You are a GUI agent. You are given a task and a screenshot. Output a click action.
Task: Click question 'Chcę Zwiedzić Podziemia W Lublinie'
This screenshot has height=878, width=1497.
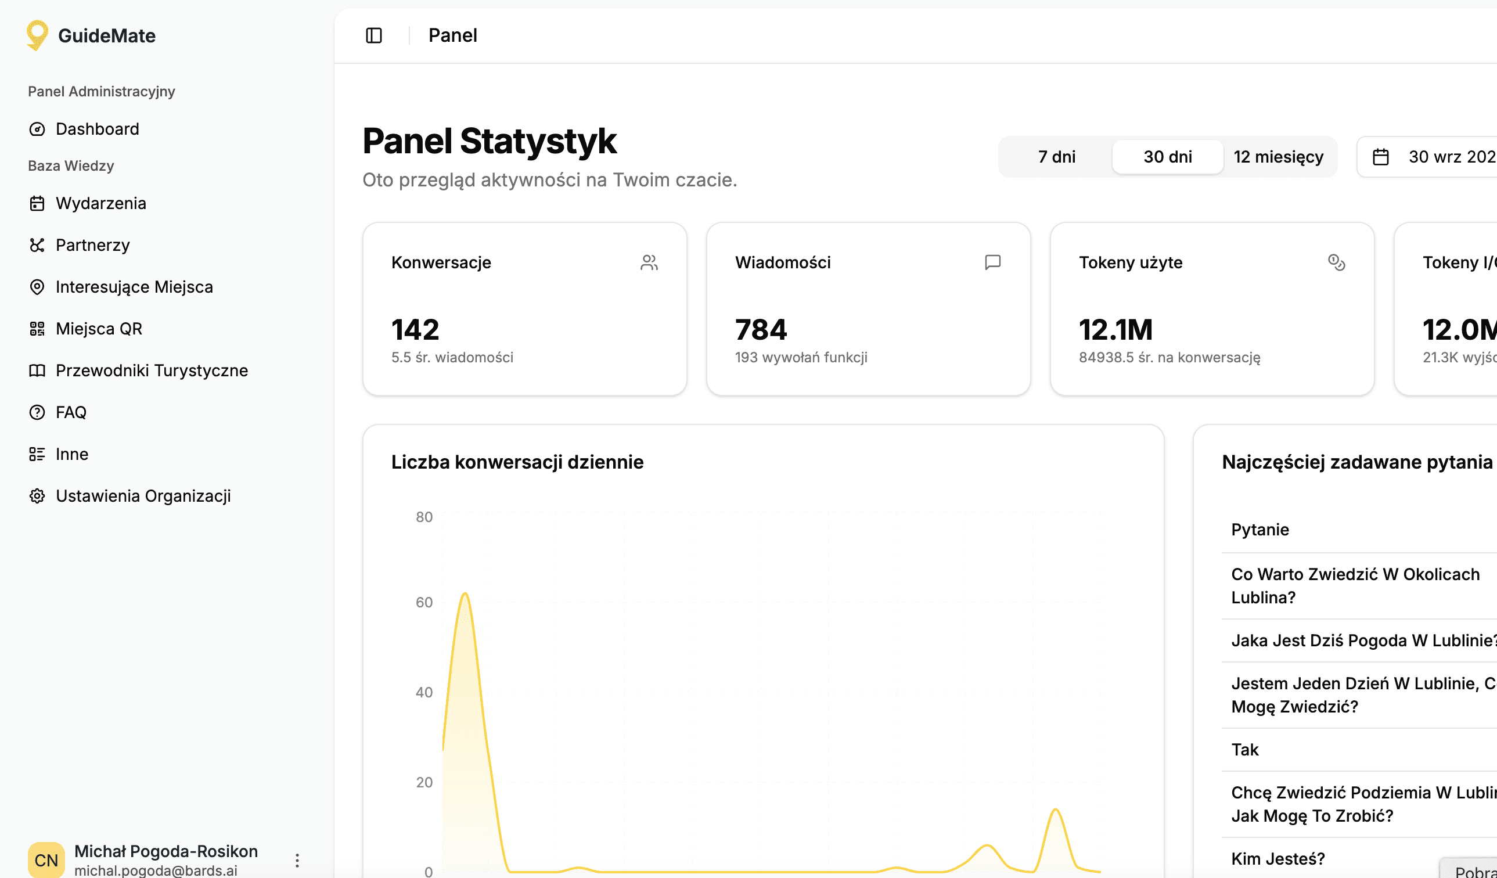[1364, 804]
